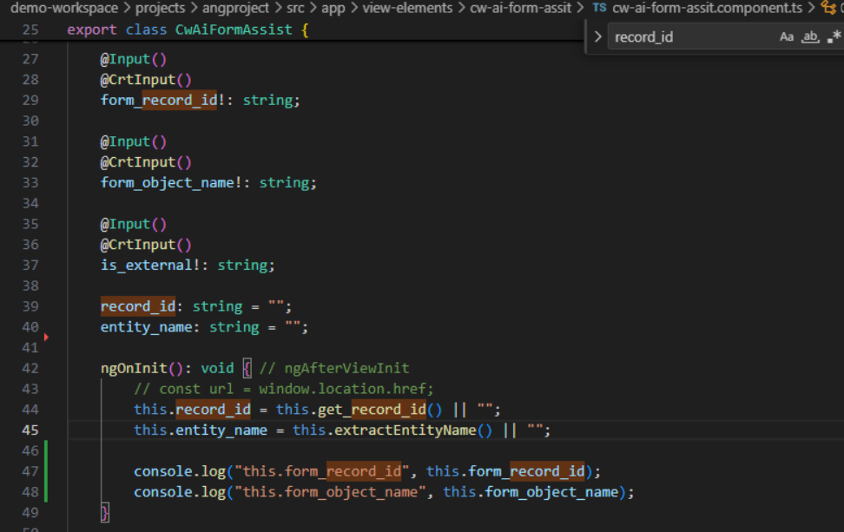Open the src breadcrumb folder
844x532 pixels.
pyautogui.click(x=295, y=8)
